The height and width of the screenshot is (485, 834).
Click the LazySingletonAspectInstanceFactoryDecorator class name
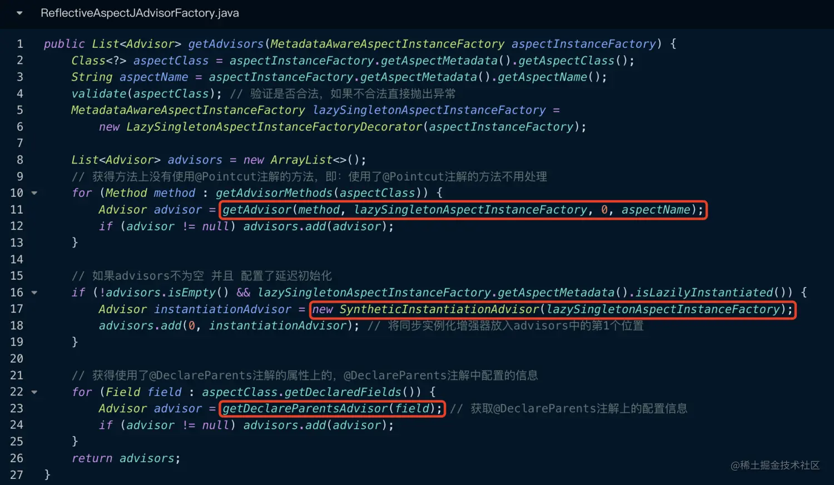click(274, 127)
